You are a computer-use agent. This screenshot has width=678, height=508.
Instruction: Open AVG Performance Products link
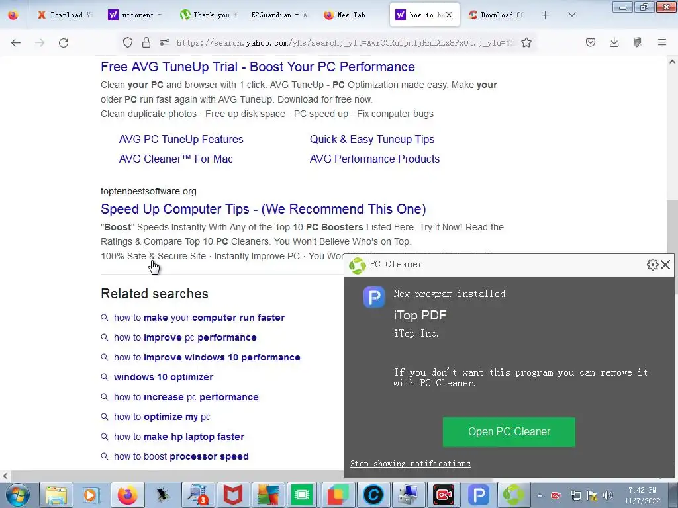coord(375,159)
